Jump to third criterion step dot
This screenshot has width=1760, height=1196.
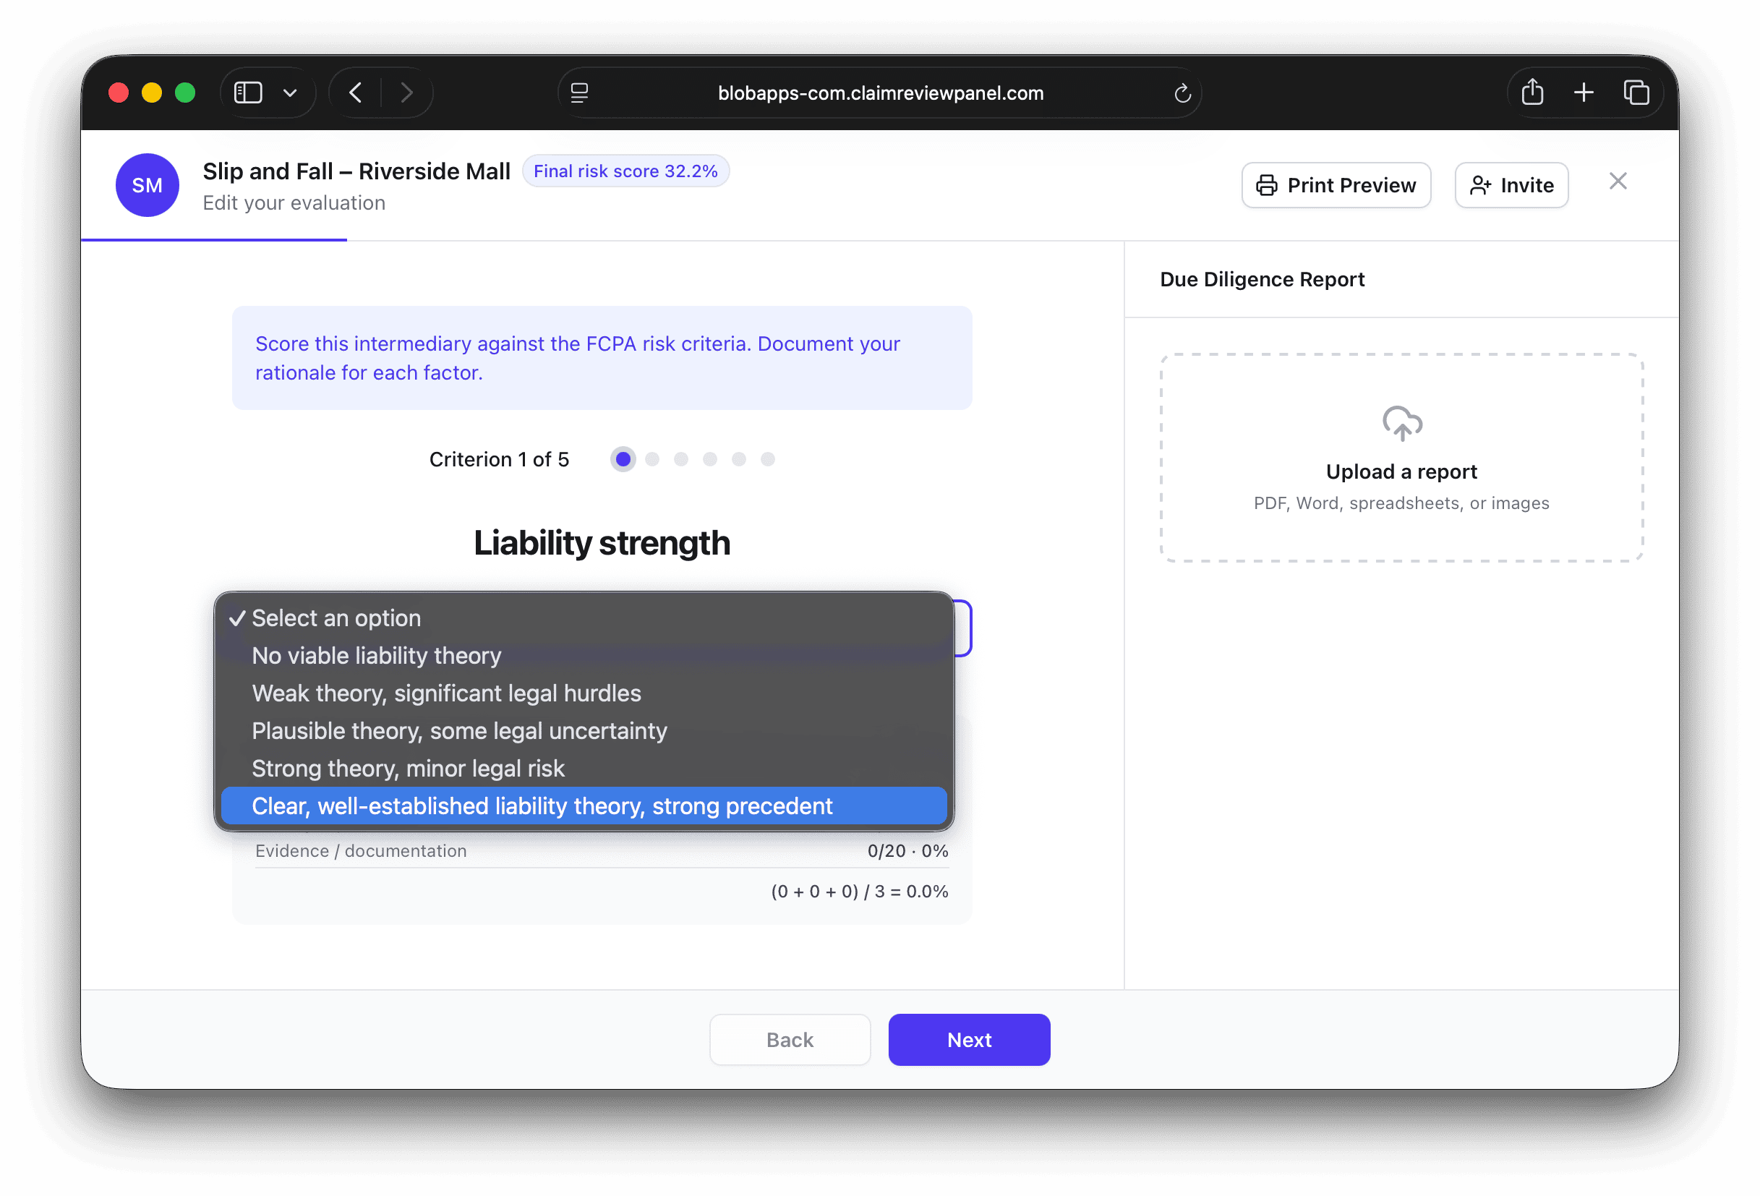pyautogui.click(x=681, y=459)
